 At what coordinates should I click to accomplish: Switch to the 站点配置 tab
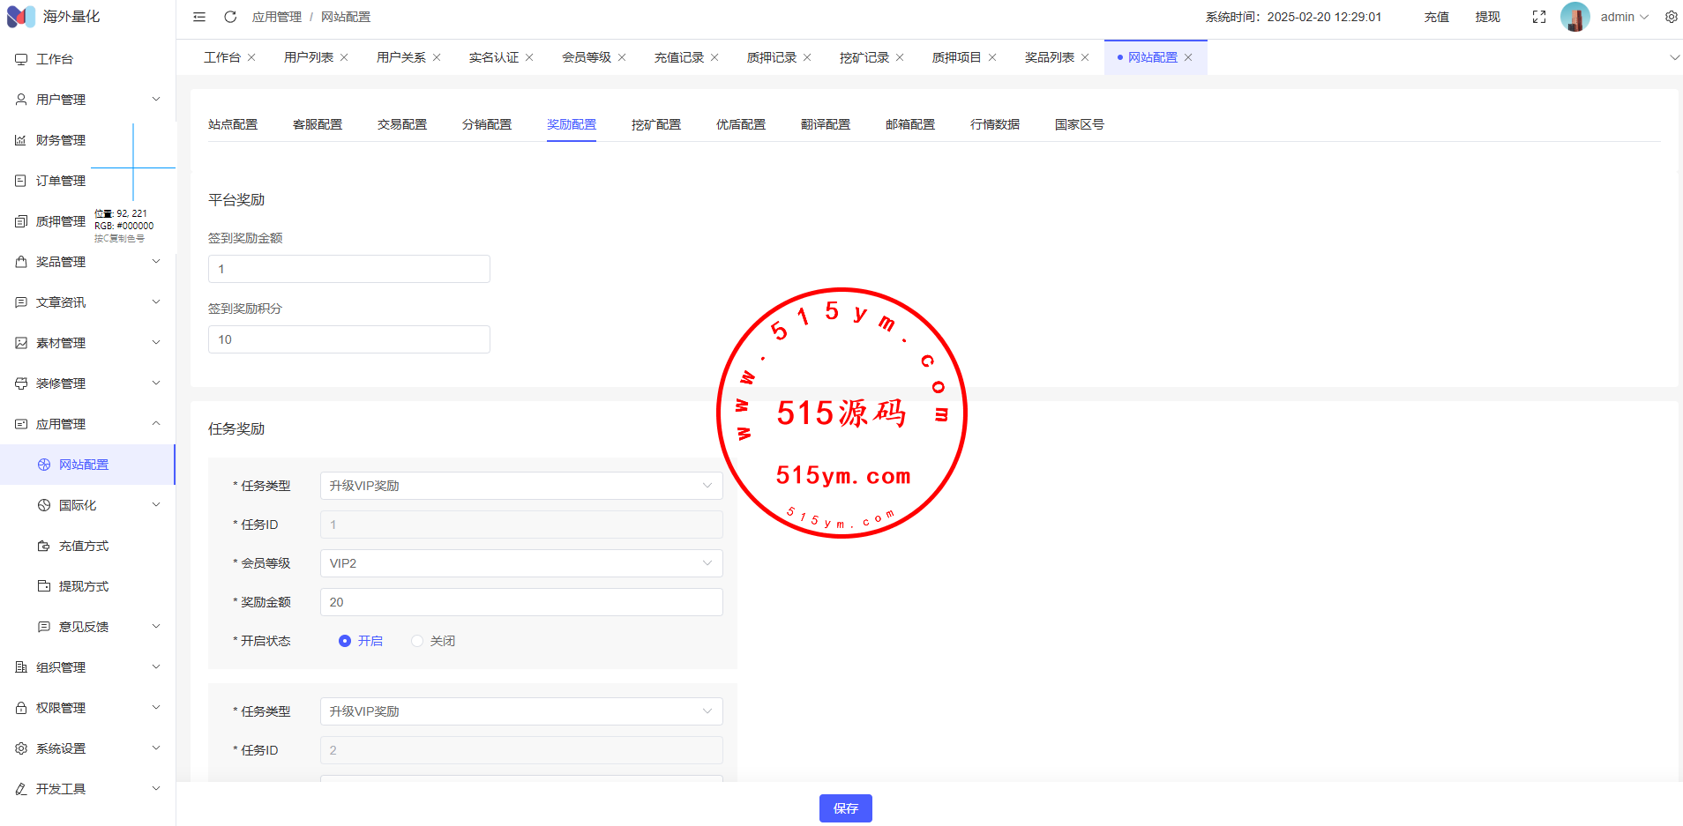[x=233, y=124]
